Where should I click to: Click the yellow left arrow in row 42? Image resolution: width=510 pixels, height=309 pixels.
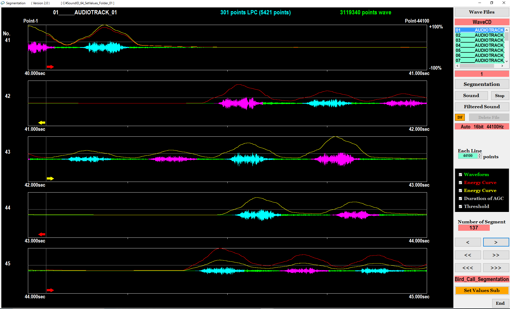point(42,123)
